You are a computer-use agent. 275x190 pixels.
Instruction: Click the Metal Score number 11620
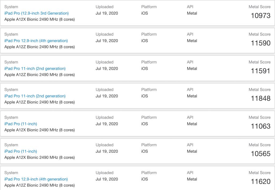click(260, 182)
